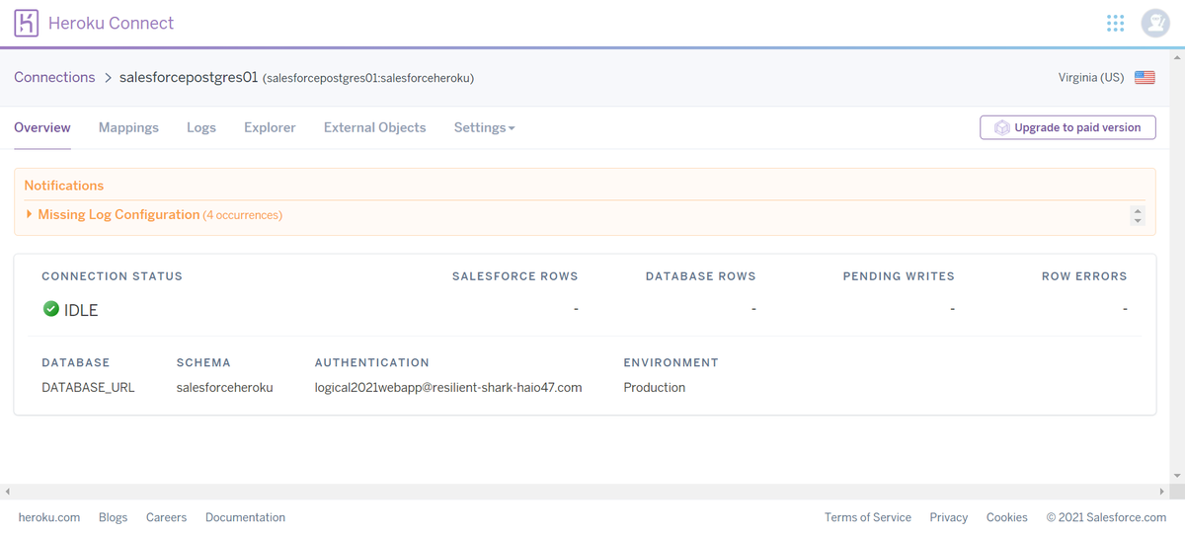
Task: Click the (4 occurrences) text
Action: [x=243, y=214]
